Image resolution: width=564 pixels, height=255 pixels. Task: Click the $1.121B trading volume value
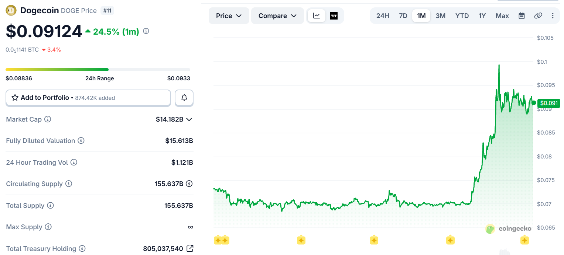[182, 162]
